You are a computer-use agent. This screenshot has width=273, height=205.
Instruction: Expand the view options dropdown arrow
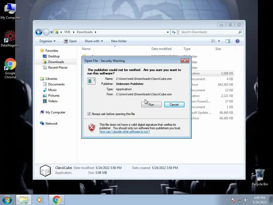[x=219, y=41]
